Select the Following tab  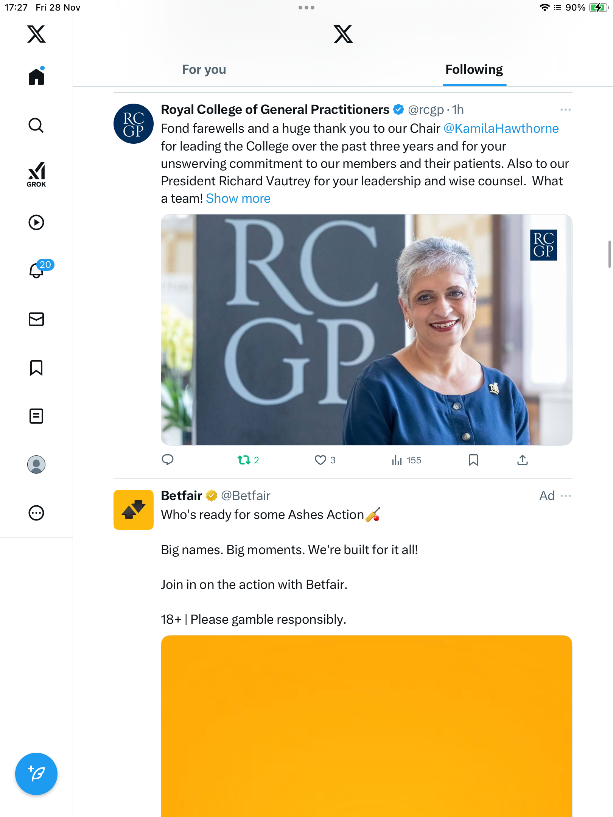474,70
